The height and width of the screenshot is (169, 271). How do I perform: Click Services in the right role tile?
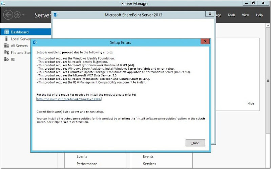(x=149, y=164)
